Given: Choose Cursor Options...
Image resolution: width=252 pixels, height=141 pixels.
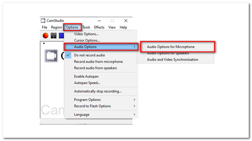Looking at the screenshot, I should [x=101, y=41].
